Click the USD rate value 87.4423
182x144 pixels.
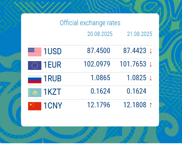click(134, 50)
